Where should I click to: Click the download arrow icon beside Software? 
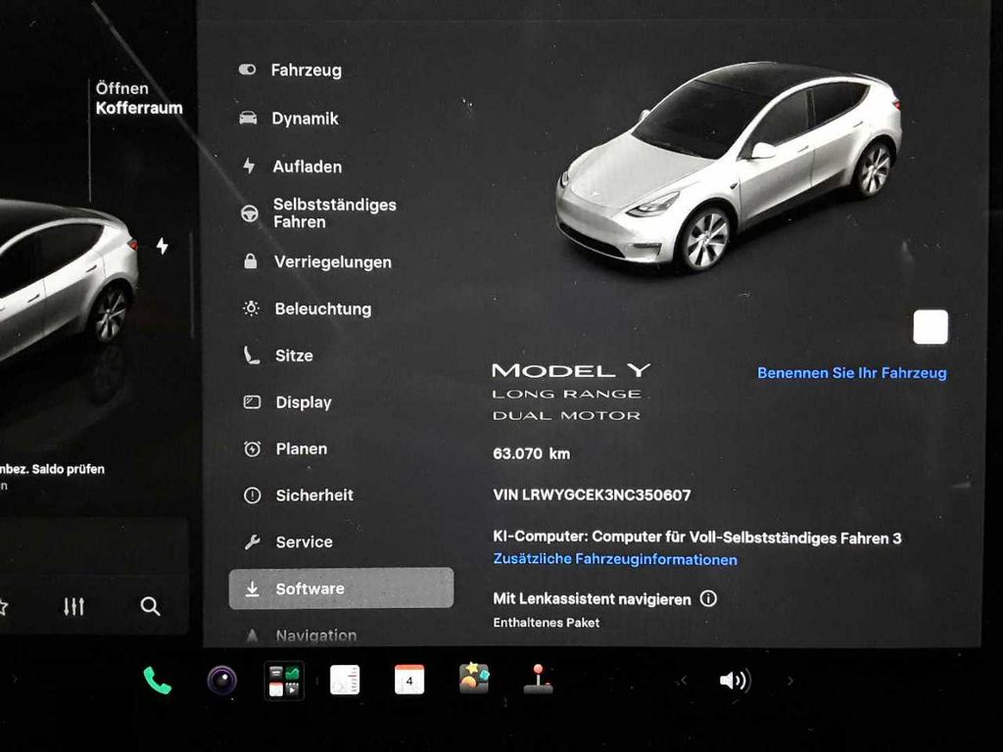point(253,588)
